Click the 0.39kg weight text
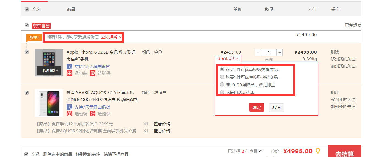This screenshot has width=389, height=157. click(x=309, y=59)
